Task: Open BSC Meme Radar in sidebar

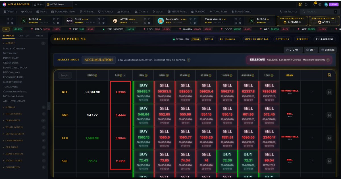Action: 13,96
